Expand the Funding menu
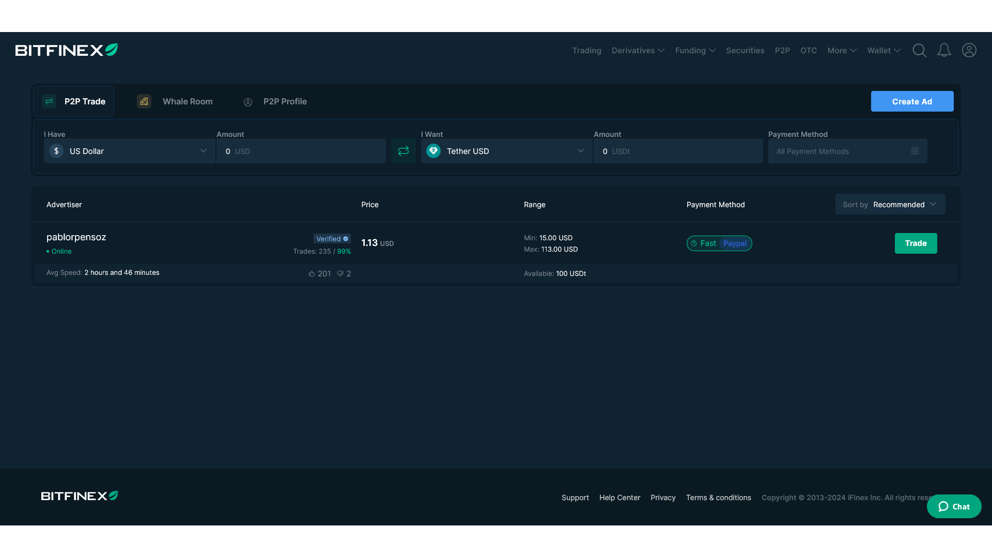The image size is (992, 558). 695,50
